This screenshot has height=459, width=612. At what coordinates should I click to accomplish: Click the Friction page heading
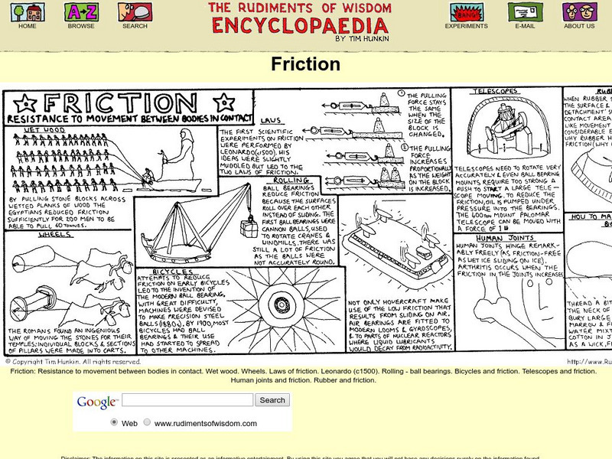pyautogui.click(x=305, y=64)
